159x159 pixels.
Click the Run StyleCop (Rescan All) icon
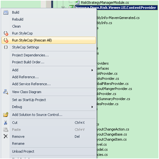(6, 40)
